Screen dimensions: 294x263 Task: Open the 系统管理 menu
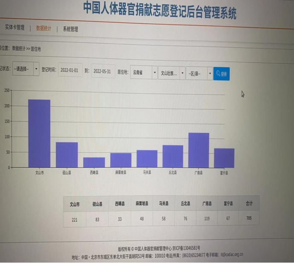tap(71, 29)
